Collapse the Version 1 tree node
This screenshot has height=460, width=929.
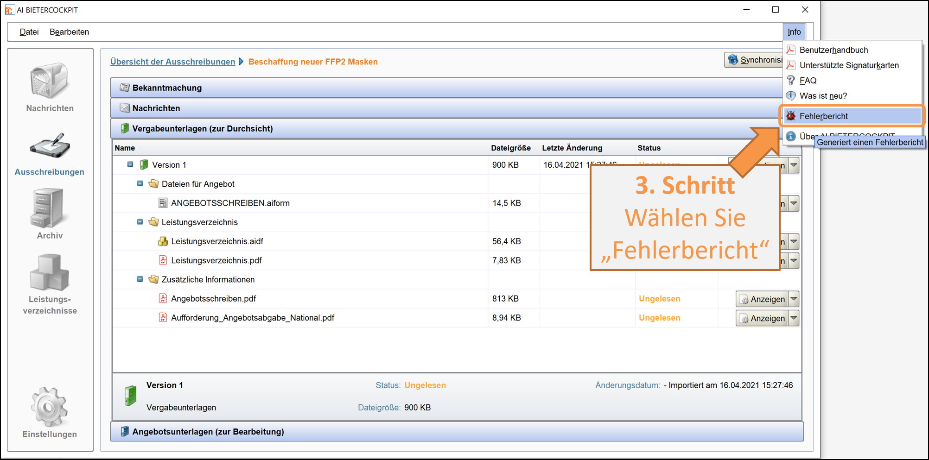(x=130, y=165)
